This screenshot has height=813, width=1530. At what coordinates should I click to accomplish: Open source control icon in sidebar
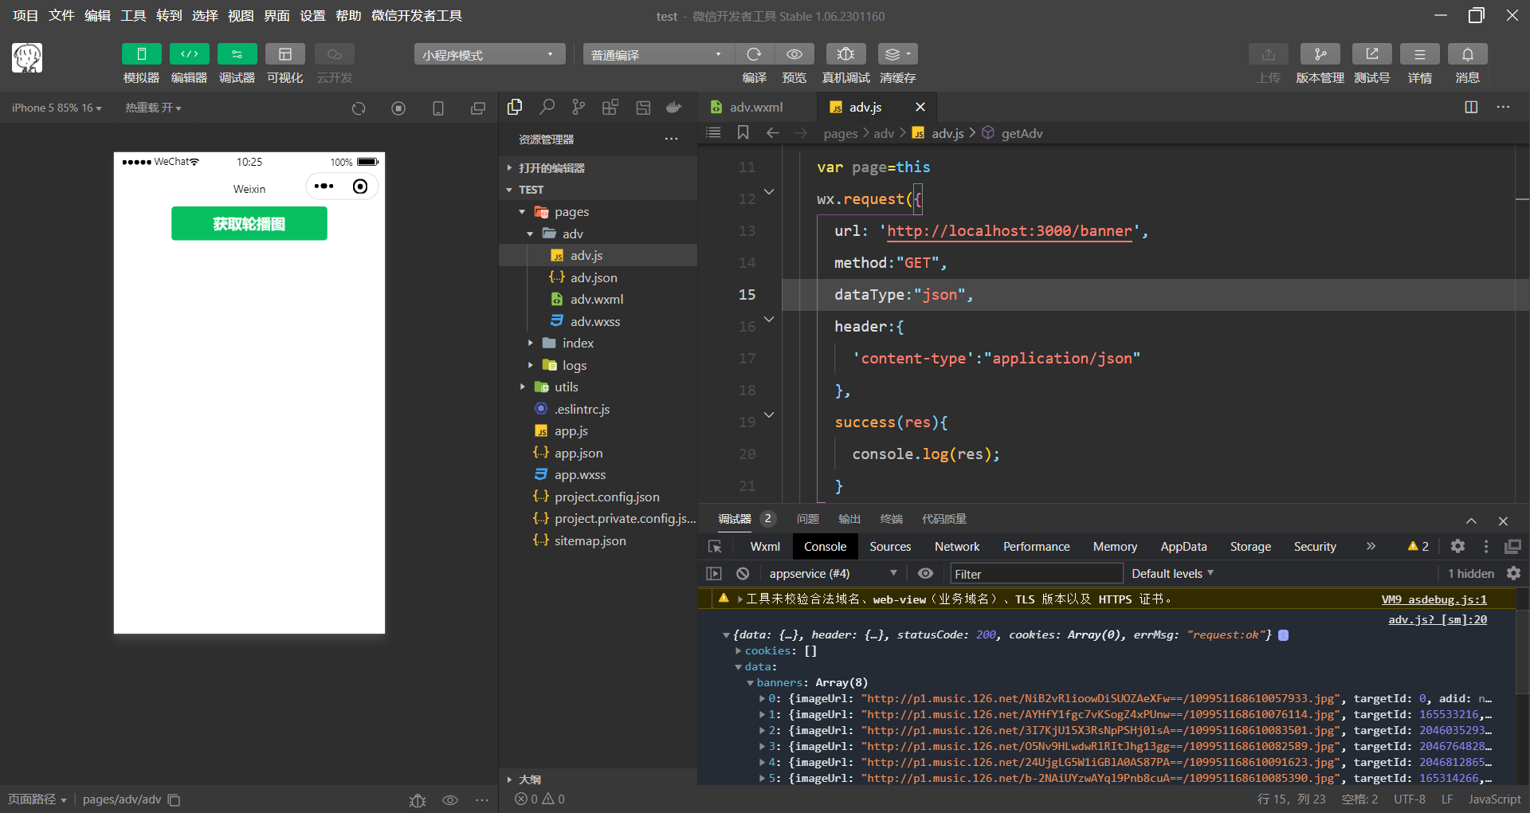point(579,107)
